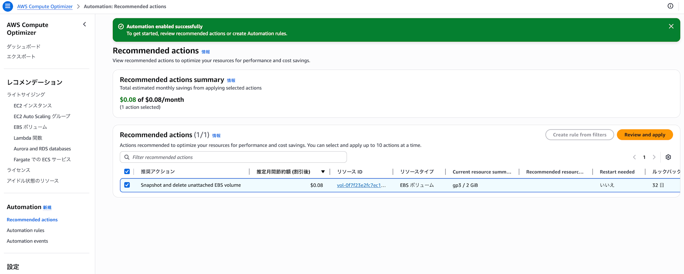This screenshot has height=274, width=684.
Task: Select Recommended actions under Automation
Action: (32, 220)
